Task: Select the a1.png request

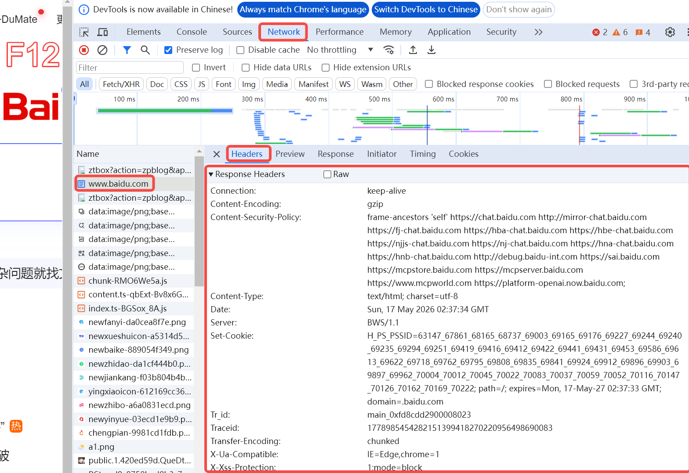Action: [x=134, y=447]
